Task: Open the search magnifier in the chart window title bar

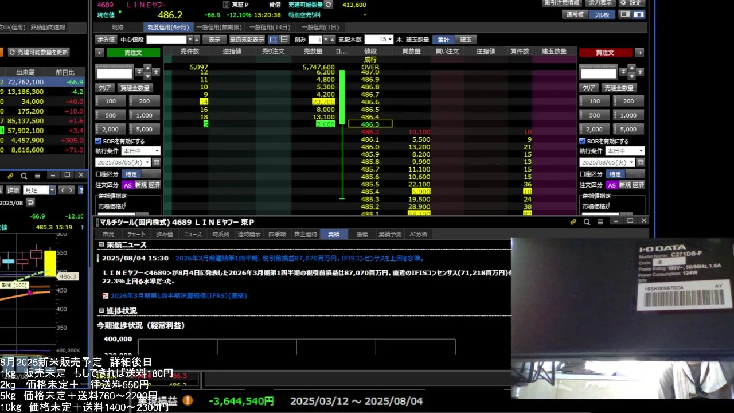Action: [24, 176]
